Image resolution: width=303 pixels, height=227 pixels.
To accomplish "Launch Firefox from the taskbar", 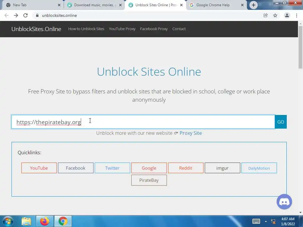I will 44,221.
